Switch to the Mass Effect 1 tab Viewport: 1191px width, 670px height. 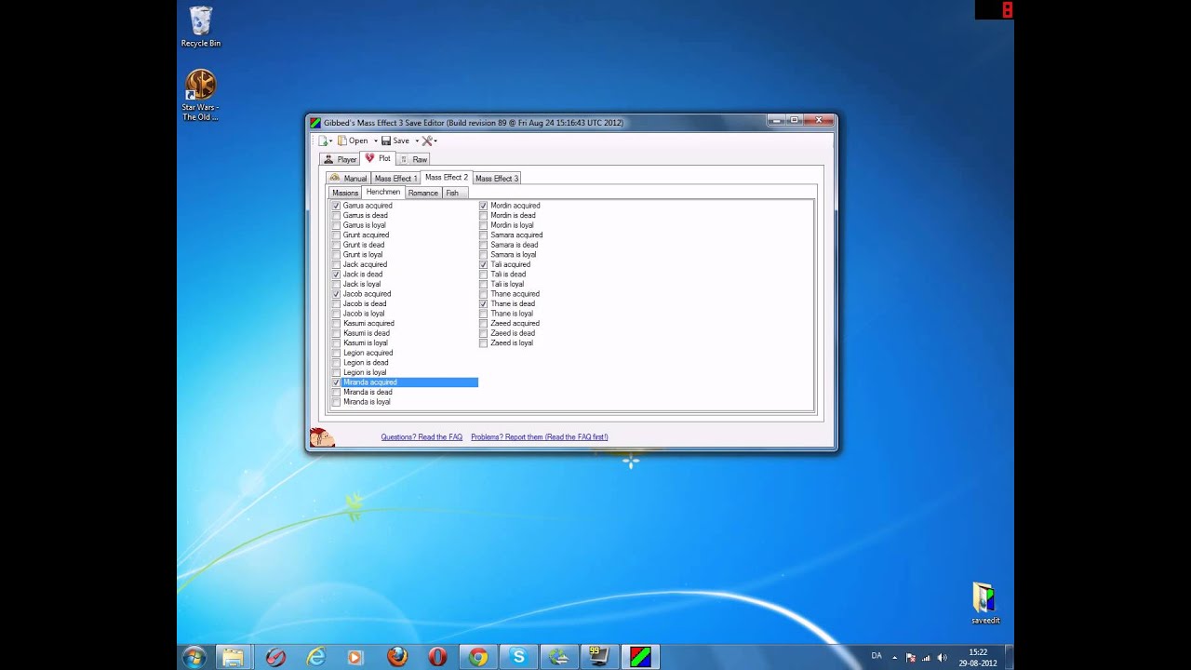[395, 178]
